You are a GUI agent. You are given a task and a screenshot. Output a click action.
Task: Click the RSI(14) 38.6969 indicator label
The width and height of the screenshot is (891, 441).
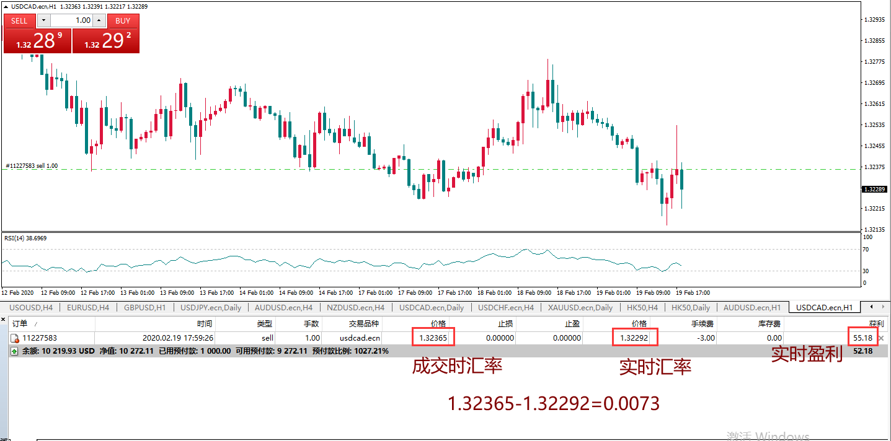pyautogui.click(x=25, y=238)
